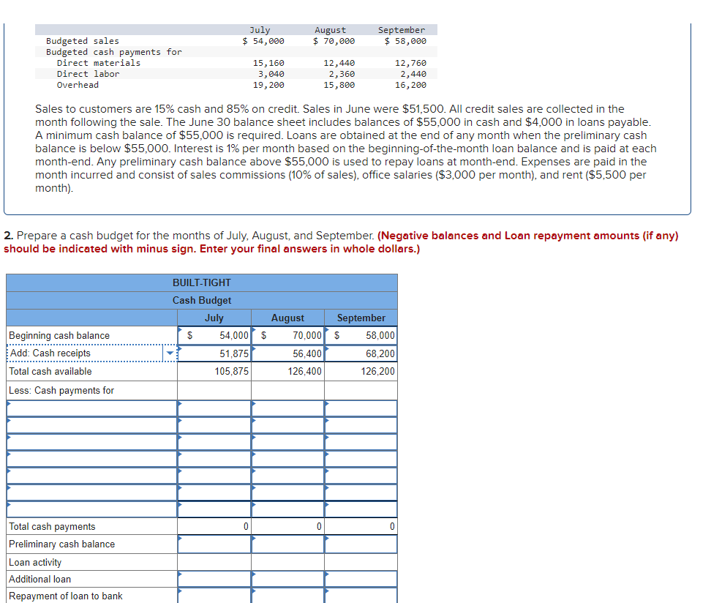Click the second empty payment label cell
The height and width of the screenshot is (603, 711).
[88, 424]
